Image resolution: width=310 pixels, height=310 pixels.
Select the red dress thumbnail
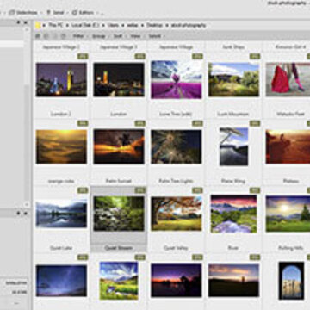pos(288,79)
